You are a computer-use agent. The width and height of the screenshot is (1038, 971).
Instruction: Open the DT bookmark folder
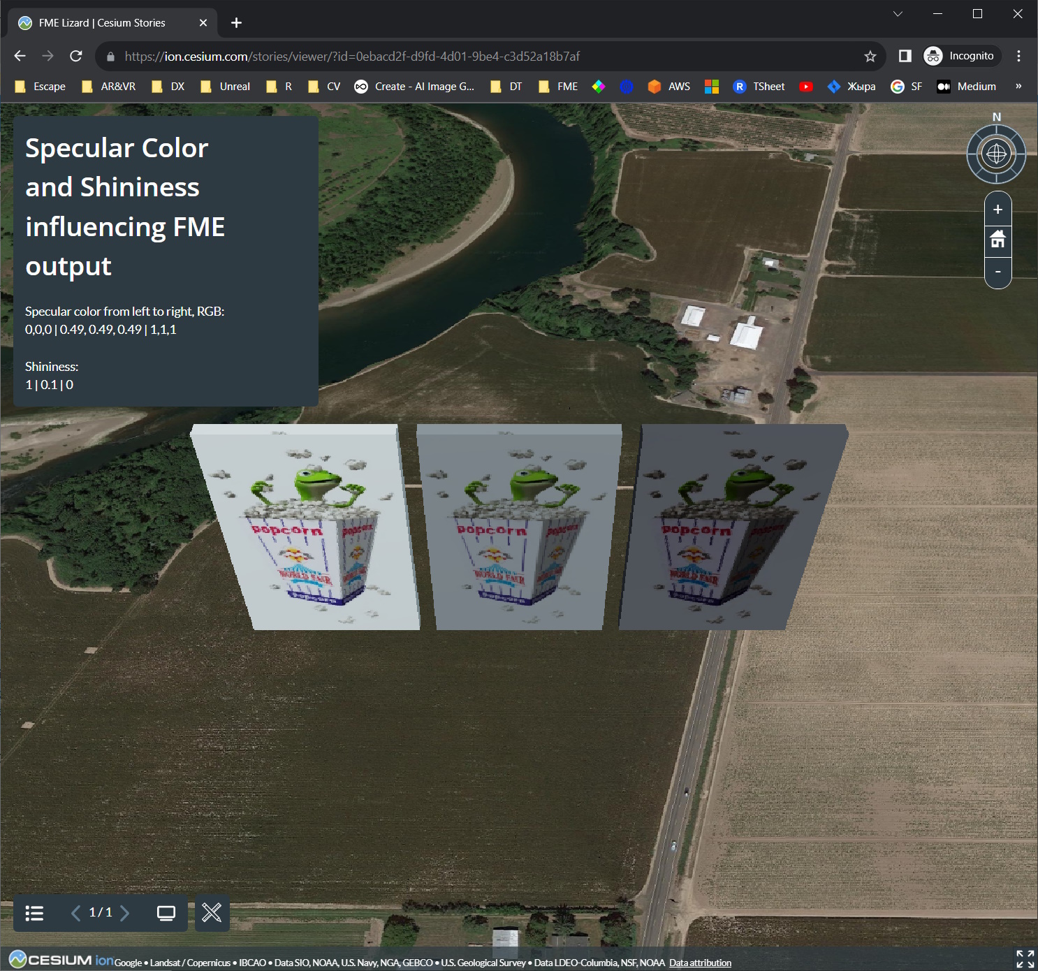tap(506, 87)
